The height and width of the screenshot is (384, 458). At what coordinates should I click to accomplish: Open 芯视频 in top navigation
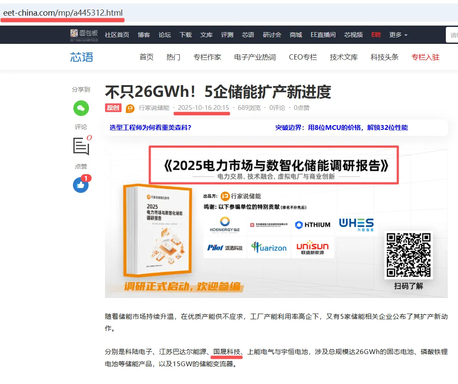353,35
